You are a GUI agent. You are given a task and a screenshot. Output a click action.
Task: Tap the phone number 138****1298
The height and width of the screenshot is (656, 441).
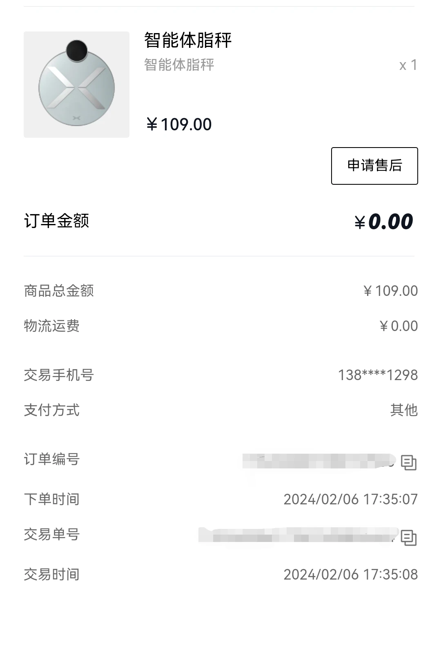coord(378,375)
